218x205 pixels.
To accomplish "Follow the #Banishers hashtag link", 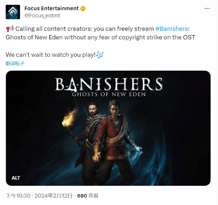I will click(172, 29).
